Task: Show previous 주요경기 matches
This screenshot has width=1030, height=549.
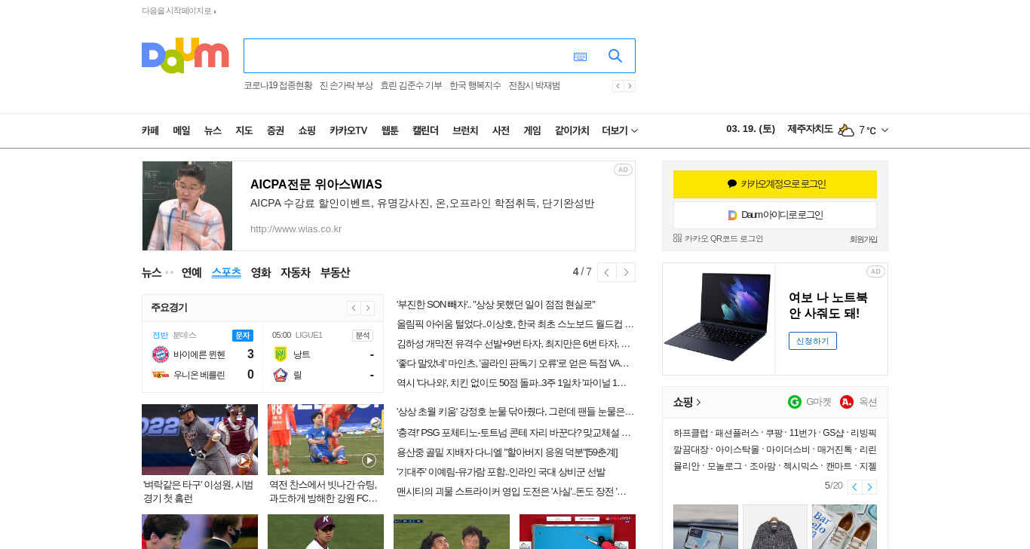Action: pyautogui.click(x=354, y=308)
